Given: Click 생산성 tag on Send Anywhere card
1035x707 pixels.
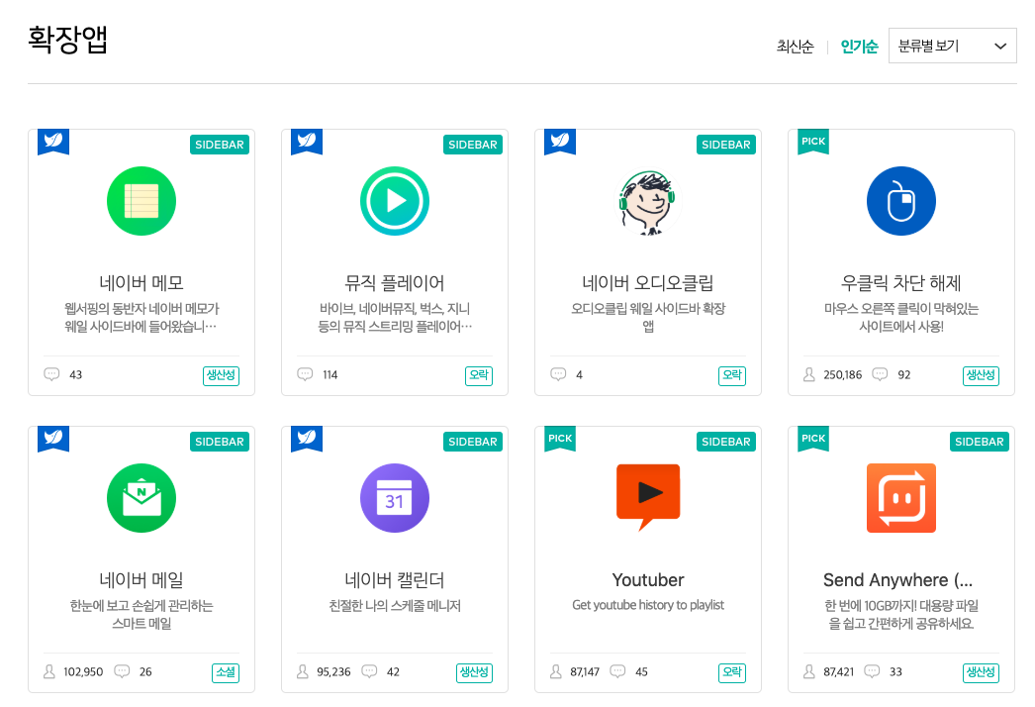Looking at the screenshot, I should pos(981,672).
